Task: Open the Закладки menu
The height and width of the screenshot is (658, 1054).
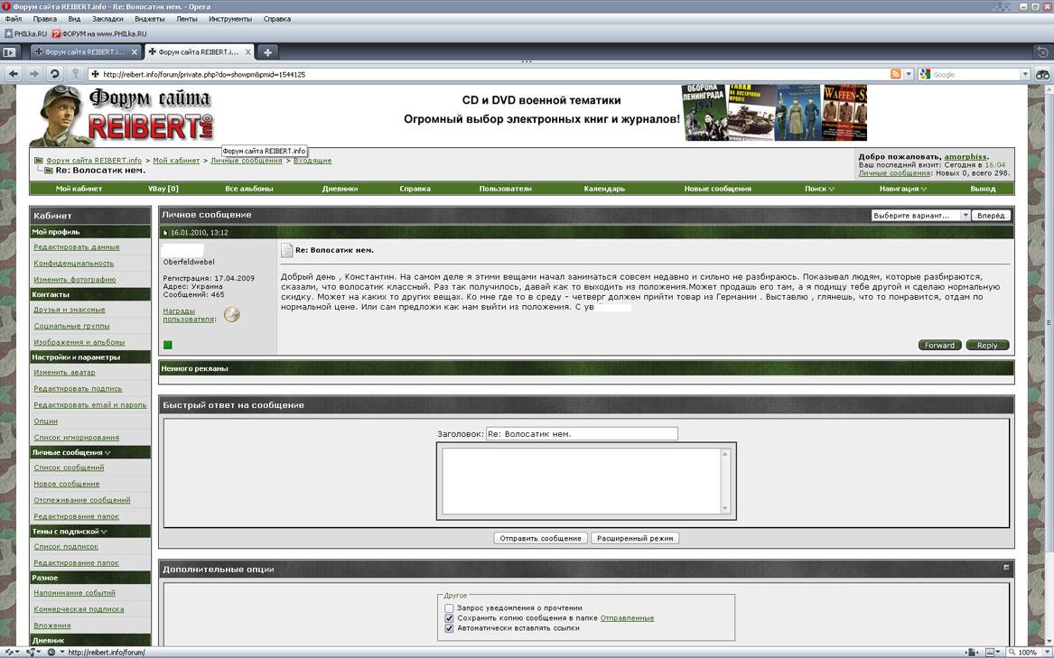Action: coord(107,19)
